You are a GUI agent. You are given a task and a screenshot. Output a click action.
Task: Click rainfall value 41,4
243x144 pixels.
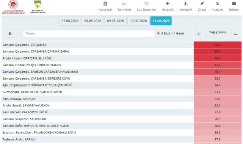pos(218,65)
